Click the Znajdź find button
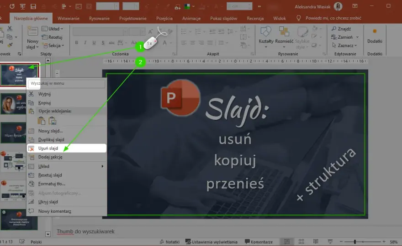The width and height of the screenshot is (402, 246). [341, 29]
